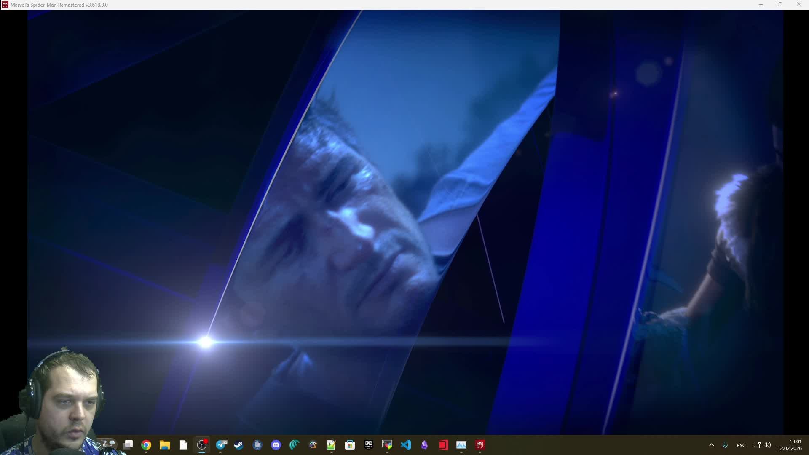Open Microsoft Store taskbar icon
The image size is (809, 455).
pyautogui.click(x=350, y=445)
